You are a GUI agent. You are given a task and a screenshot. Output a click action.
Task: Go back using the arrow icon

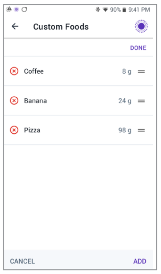click(15, 27)
